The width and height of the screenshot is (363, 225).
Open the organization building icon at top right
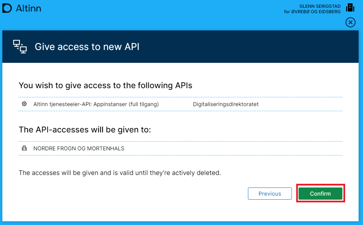[x=350, y=8]
